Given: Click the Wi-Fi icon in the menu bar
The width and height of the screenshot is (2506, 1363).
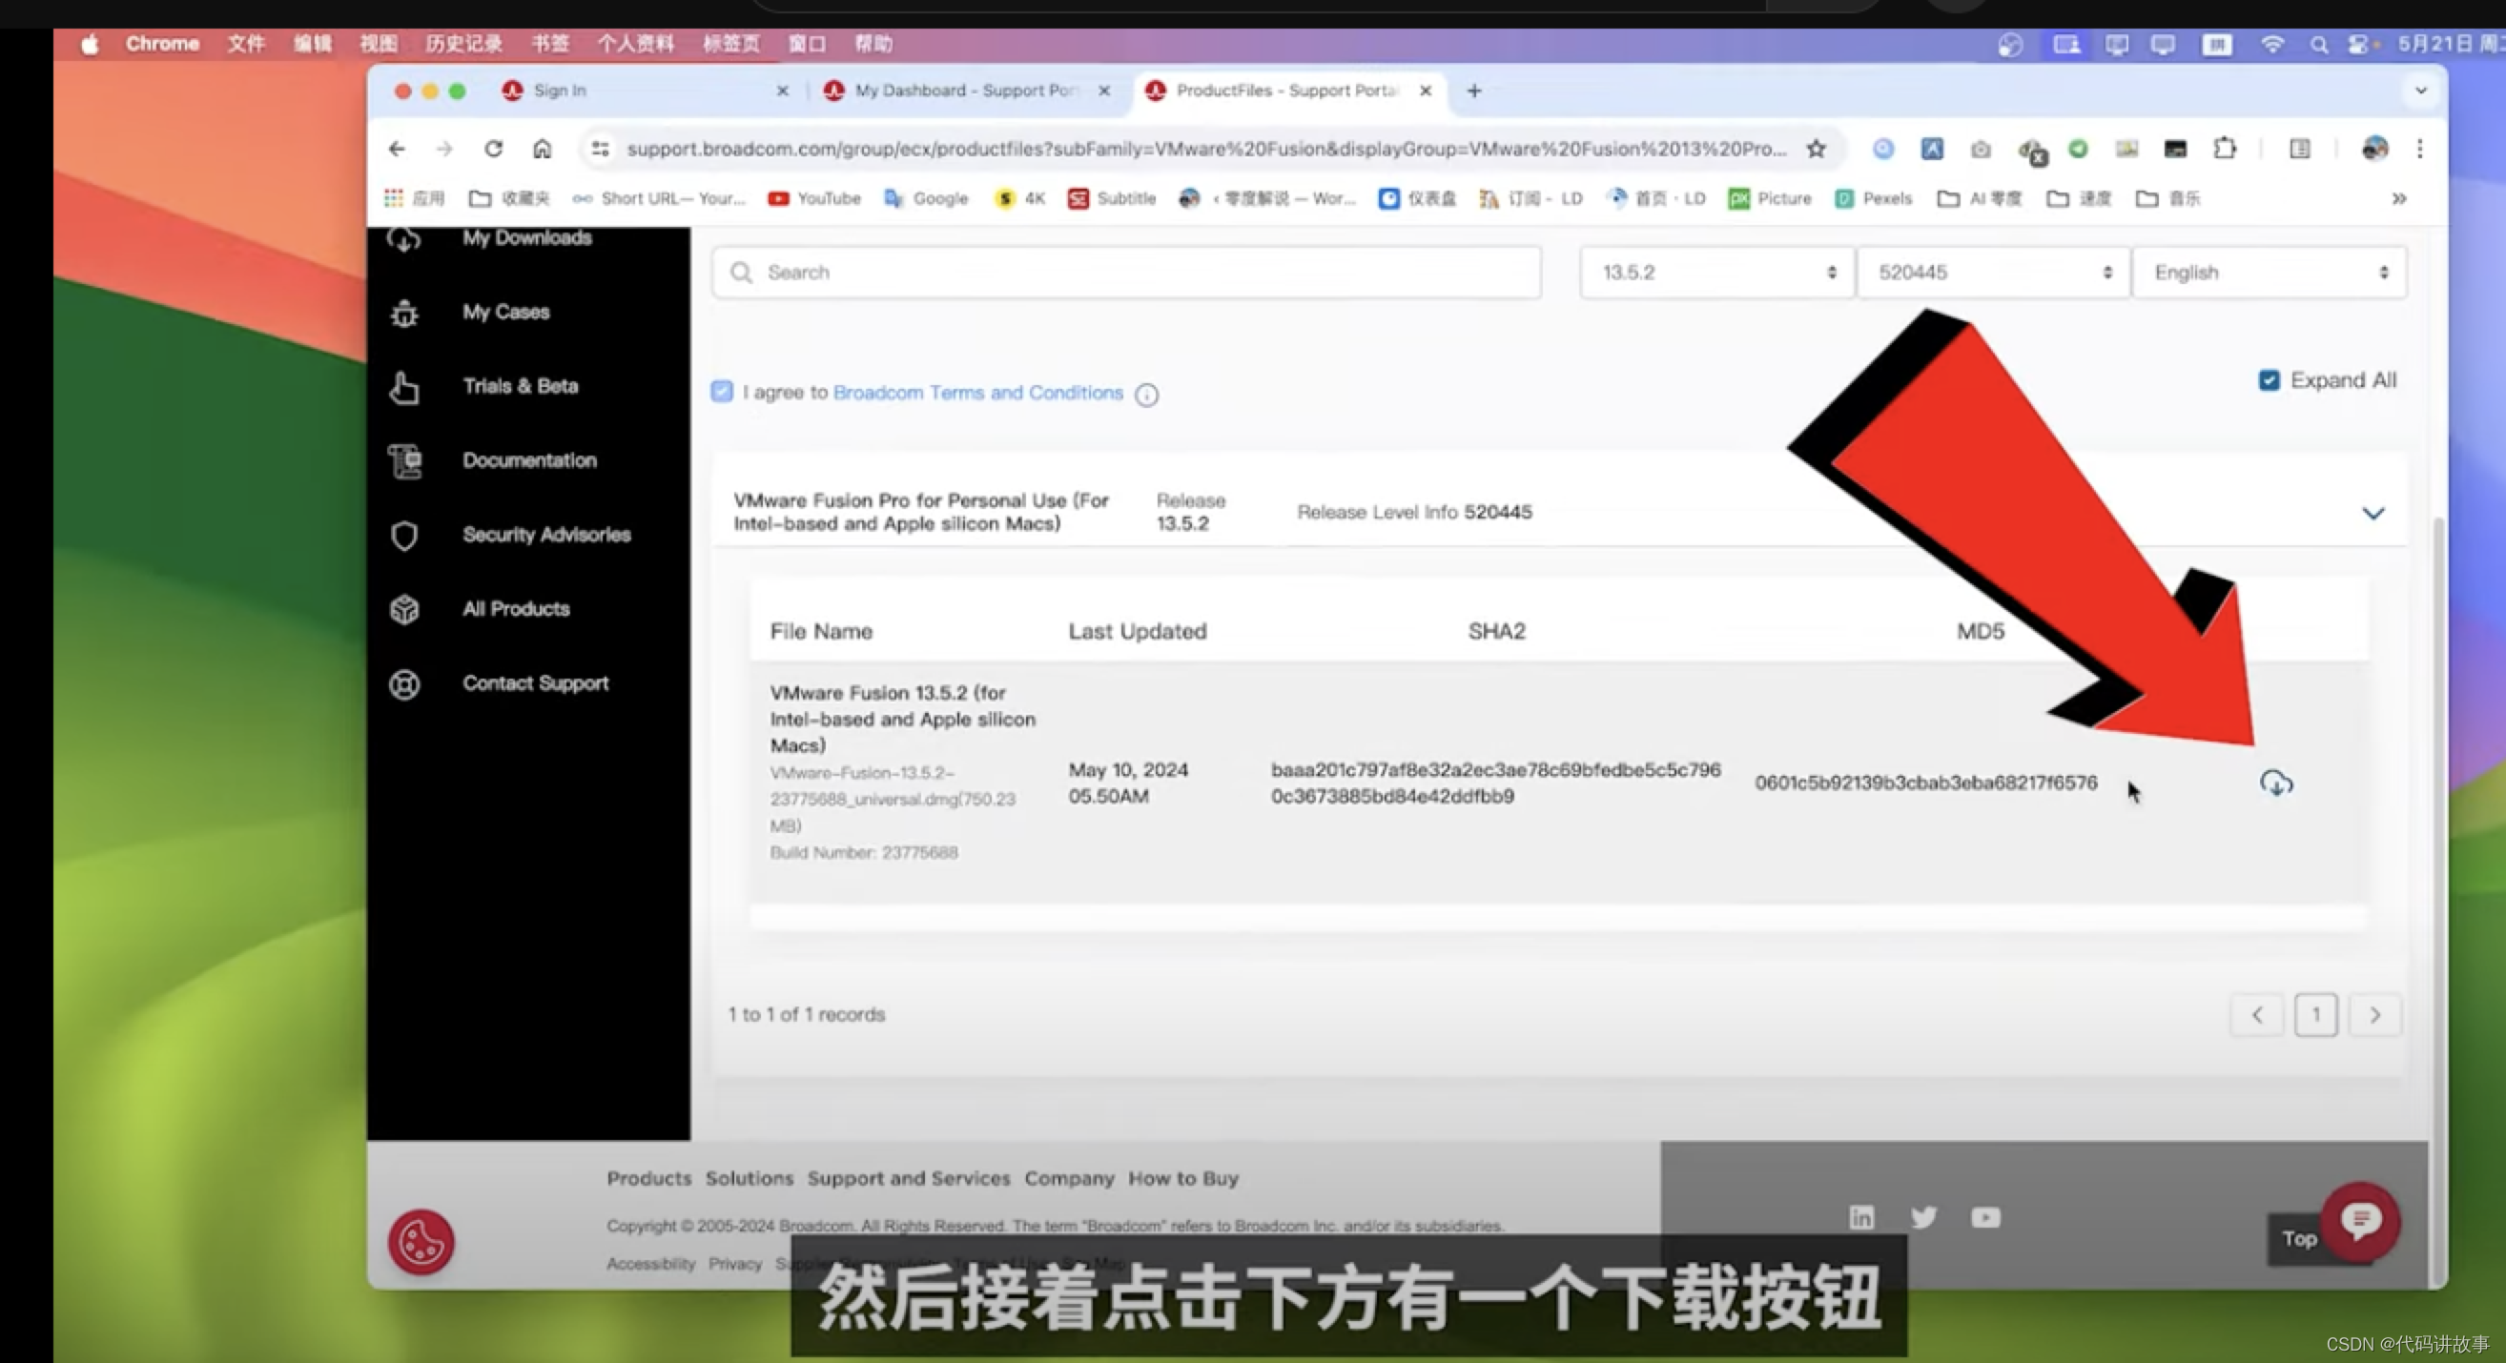Looking at the screenshot, I should coord(2271,45).
